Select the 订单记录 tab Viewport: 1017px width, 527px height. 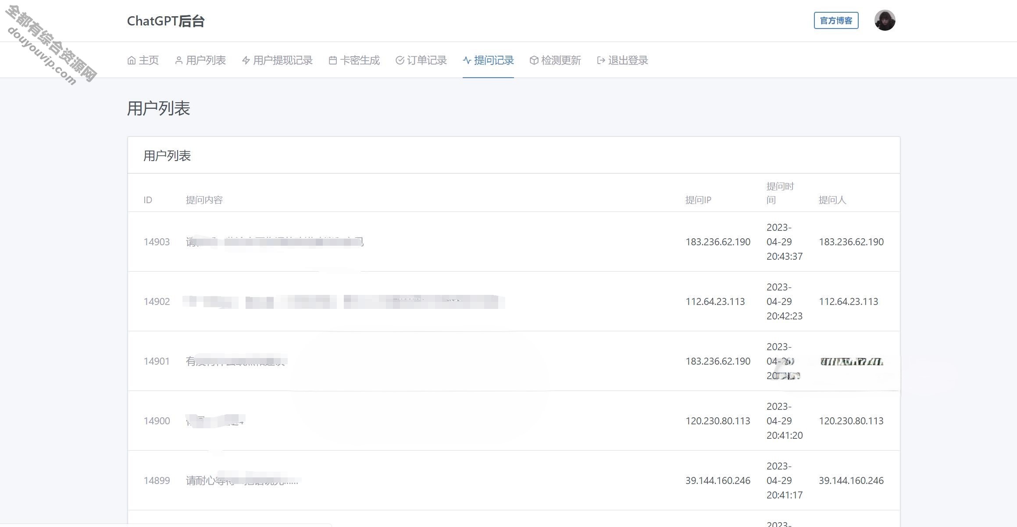[421, 61]
